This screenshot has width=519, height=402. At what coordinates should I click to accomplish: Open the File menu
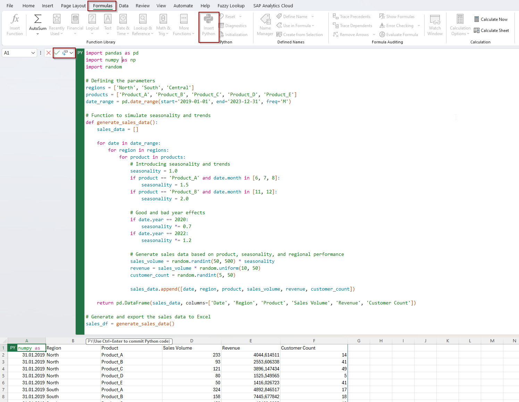tap(10, 6)
